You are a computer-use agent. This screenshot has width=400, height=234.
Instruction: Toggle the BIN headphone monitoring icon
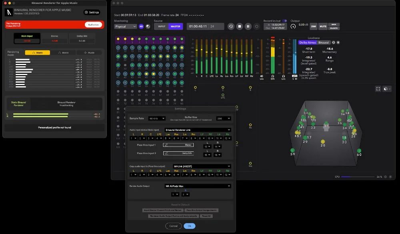(272, 76)
